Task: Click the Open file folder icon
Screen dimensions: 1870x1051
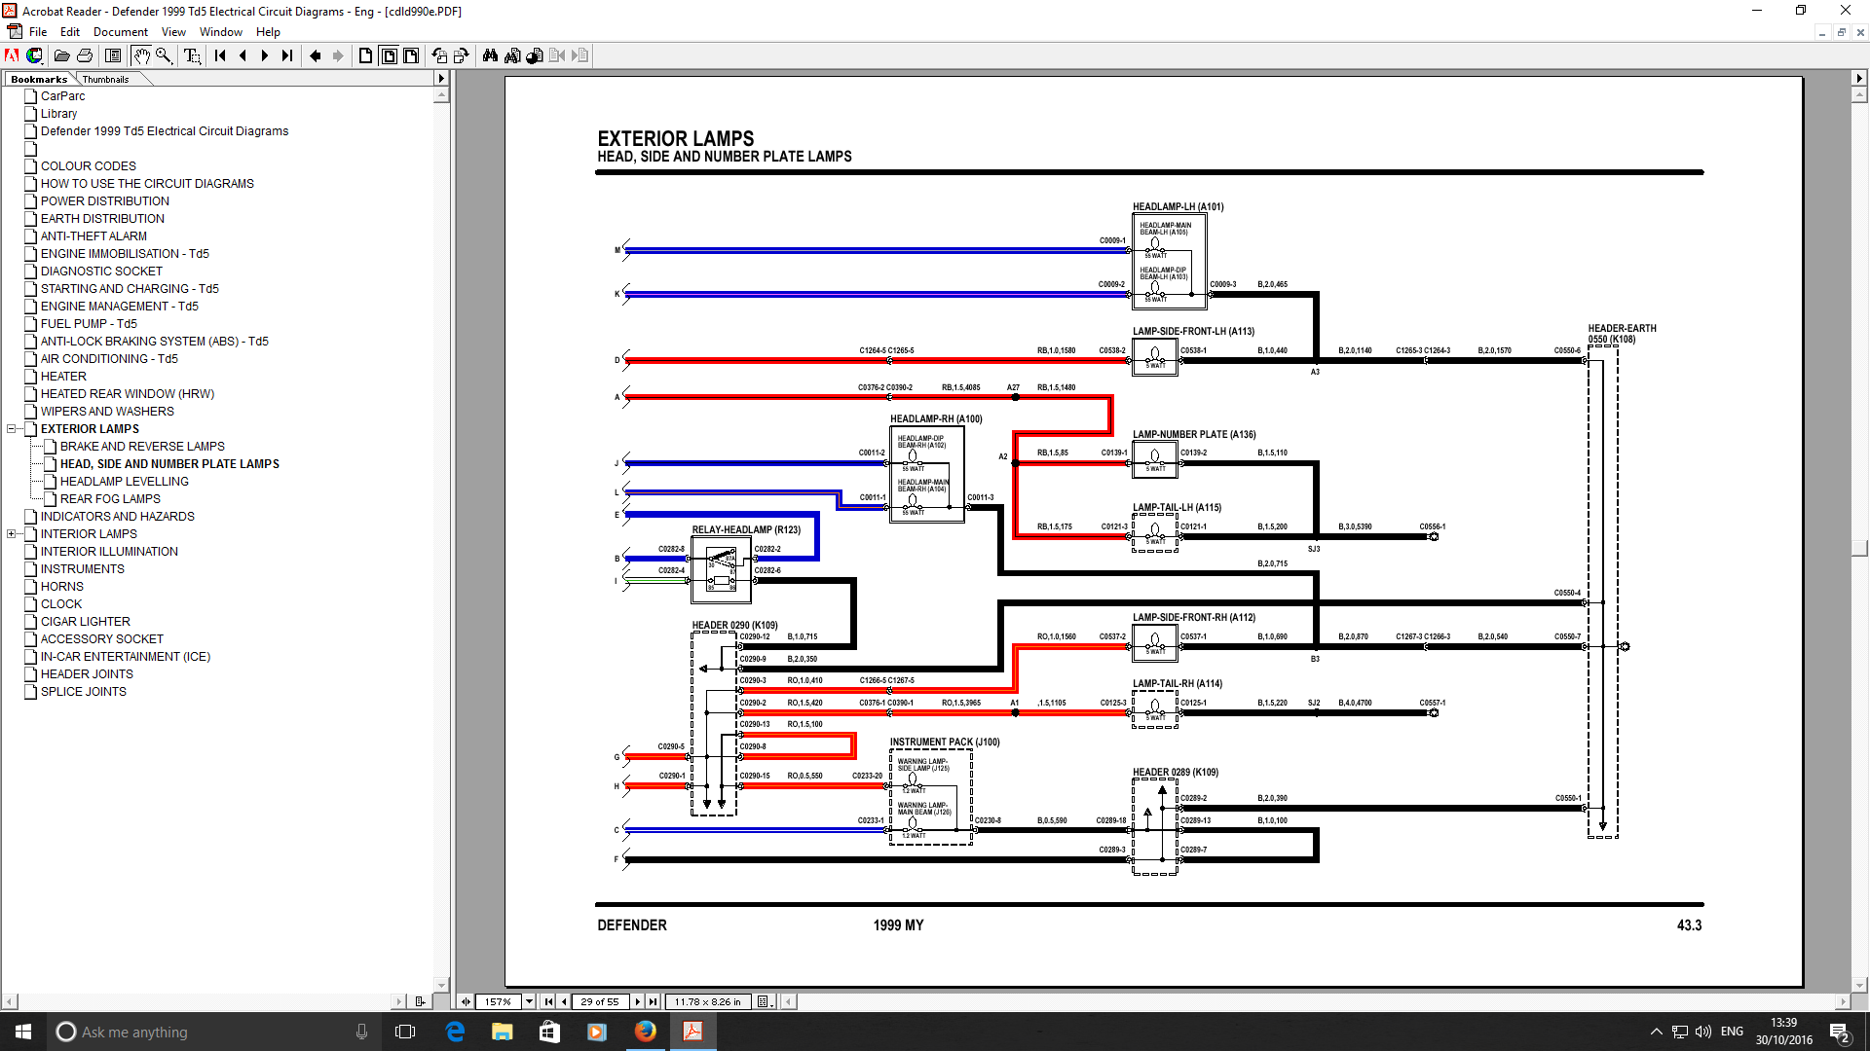Action: pos(61,55)
